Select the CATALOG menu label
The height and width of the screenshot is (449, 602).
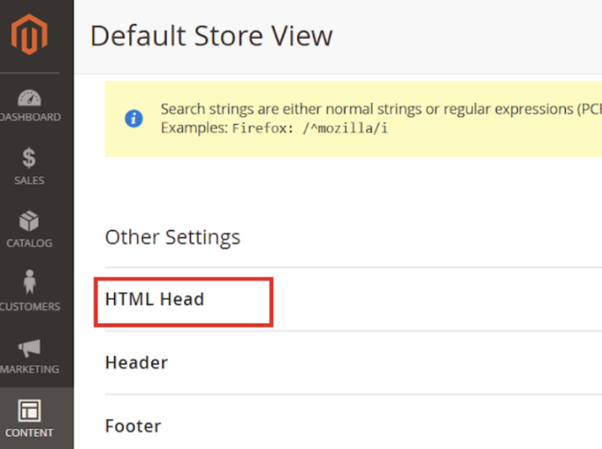29,243
